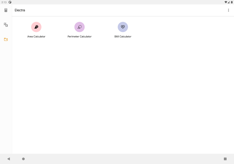Click the Perimeter Calculator label
This screenshot has width=234, height=164.
click(x=80, y=36)
